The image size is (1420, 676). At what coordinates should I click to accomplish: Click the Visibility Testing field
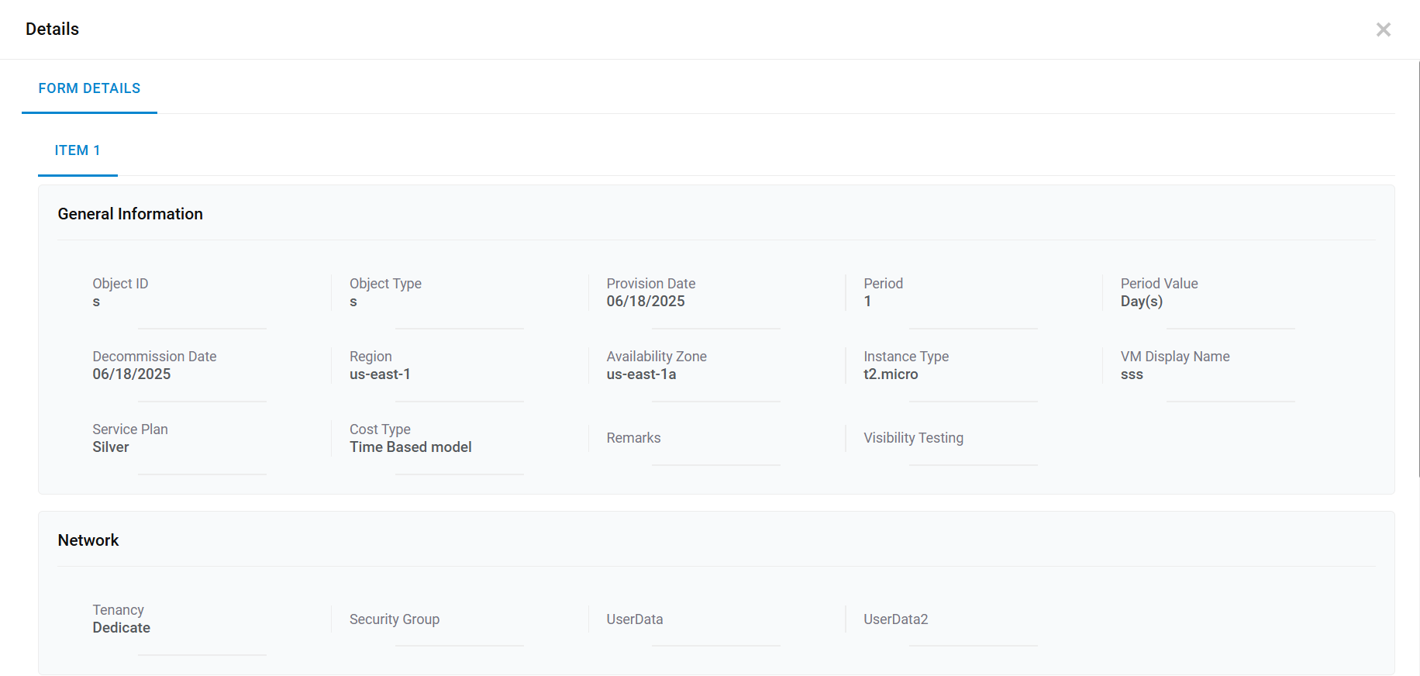pos(946,439)
